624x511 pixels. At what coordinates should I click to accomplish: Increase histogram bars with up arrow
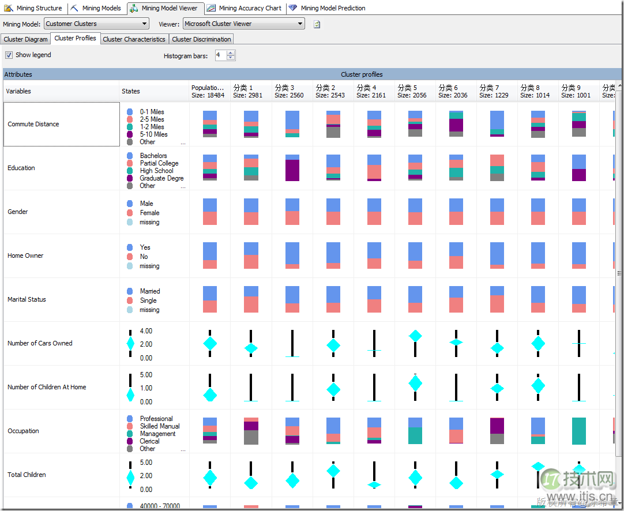pos(231,53)
